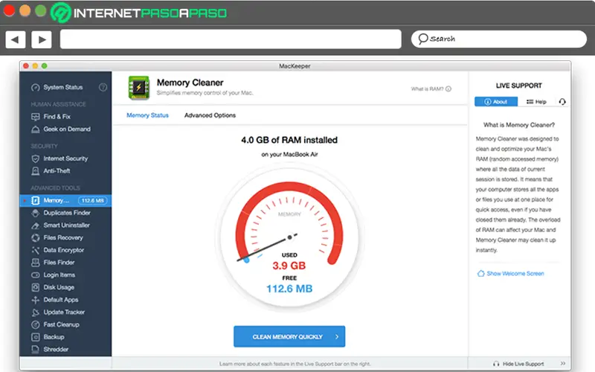Select the Help tab in Live Support
This screenshot has height=372, width=595.
pyautogui.click(x=536, y=102)
